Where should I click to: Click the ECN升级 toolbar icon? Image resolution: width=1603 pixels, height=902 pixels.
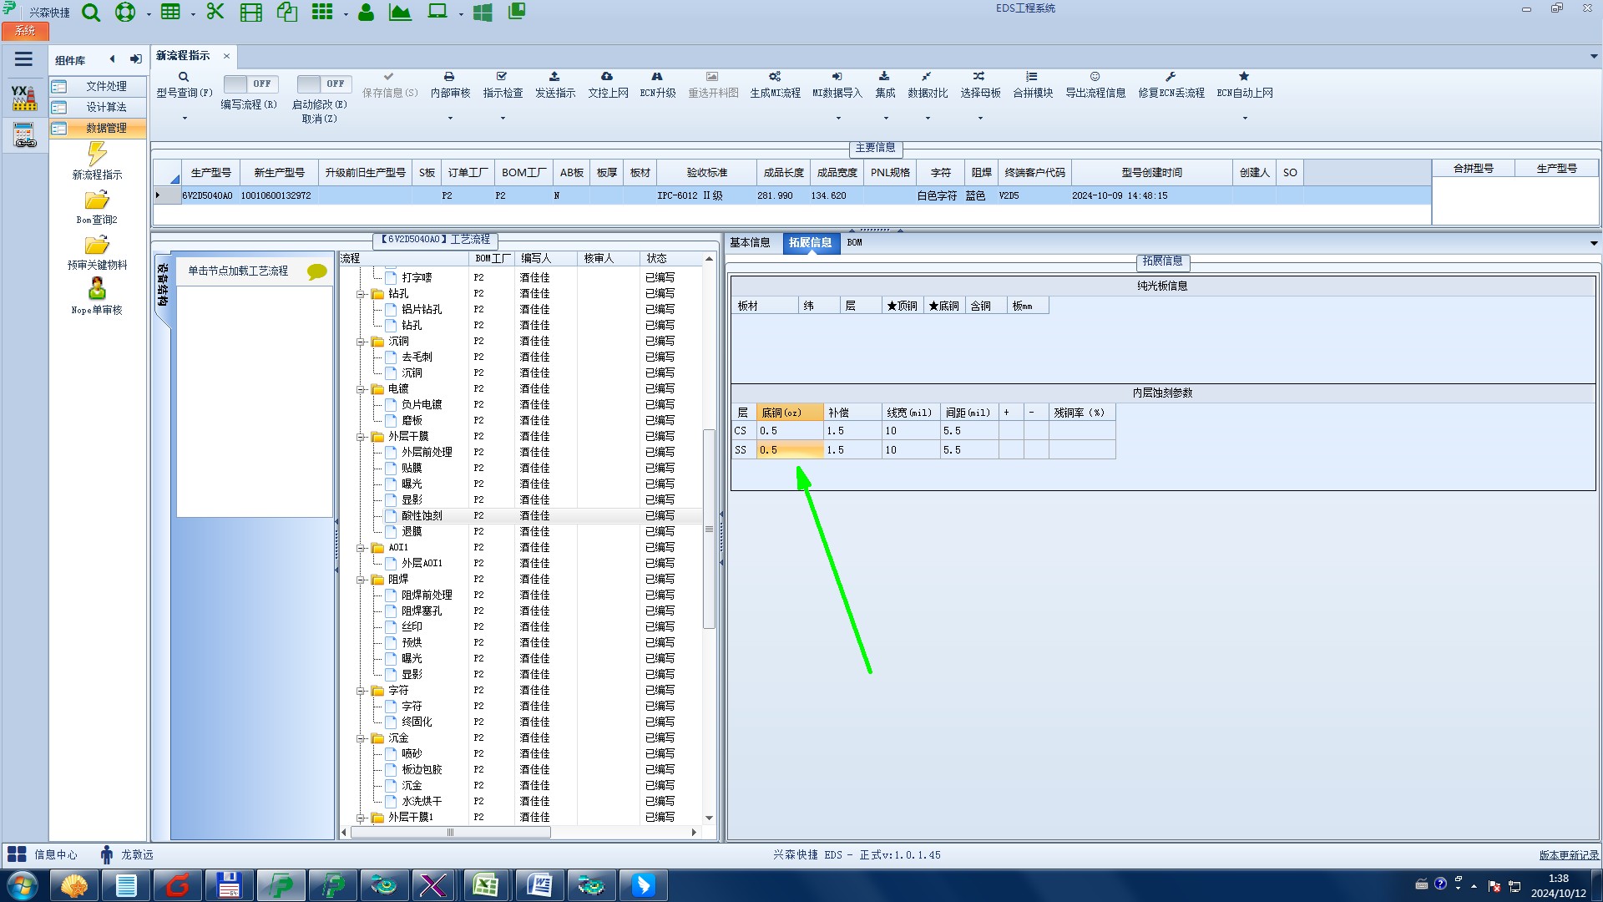click(x=657, y=77)
